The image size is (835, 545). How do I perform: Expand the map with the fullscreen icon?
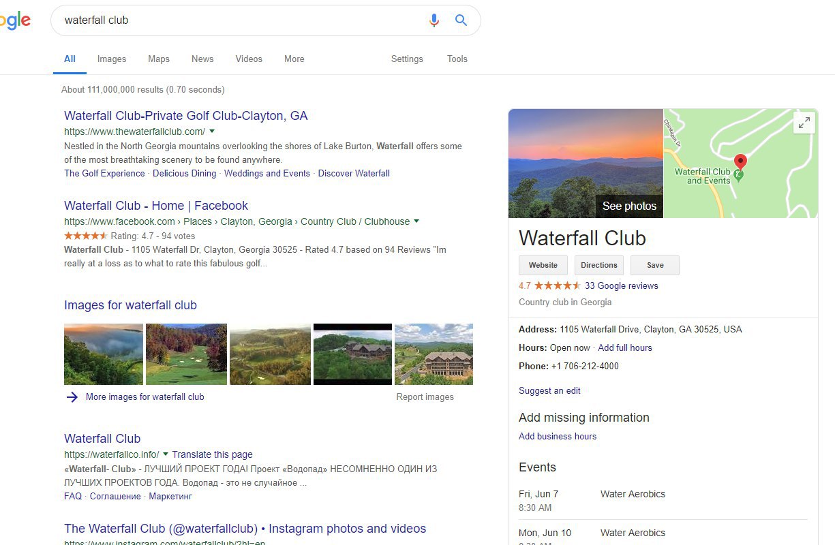[804, 123]
